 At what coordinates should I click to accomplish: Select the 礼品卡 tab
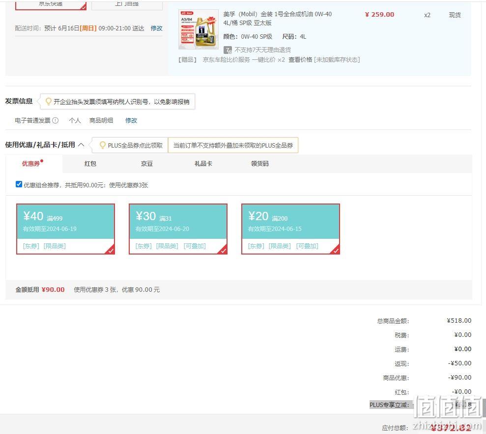203,164
